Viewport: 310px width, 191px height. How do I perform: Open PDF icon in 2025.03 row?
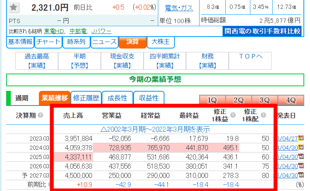click(301, 156)
